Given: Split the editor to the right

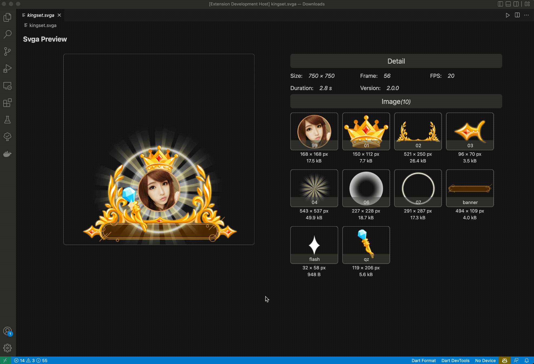Looking at the screenshot, I should (x=517, y=15).
